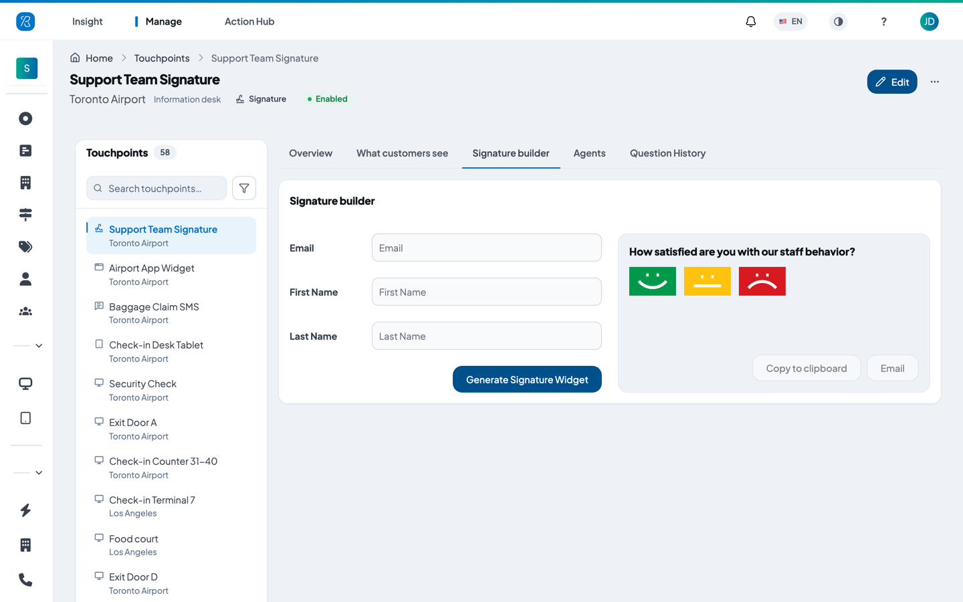The height and width of the screenshot is (602, 963).
Task: Open the lightning bolt icon in sidebar
Action: click(x=25, y=510)
